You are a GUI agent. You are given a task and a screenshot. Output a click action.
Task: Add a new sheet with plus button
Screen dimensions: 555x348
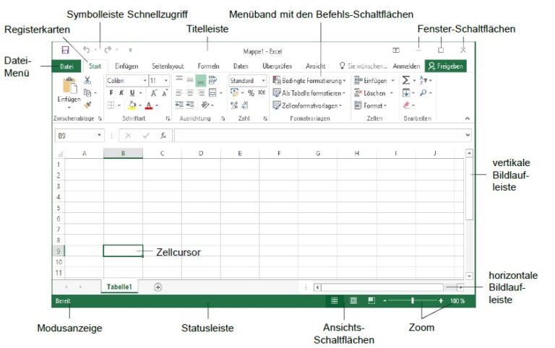click(x=158, y=287)
